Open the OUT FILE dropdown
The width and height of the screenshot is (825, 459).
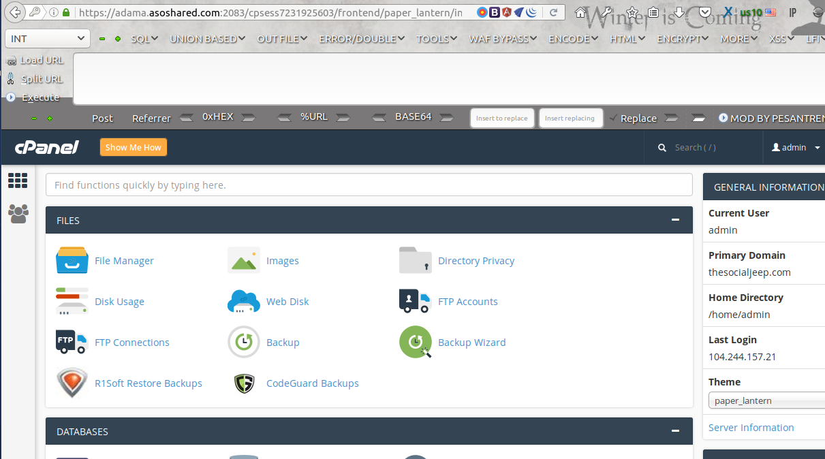pyautogui.click(x=282, y=39)
